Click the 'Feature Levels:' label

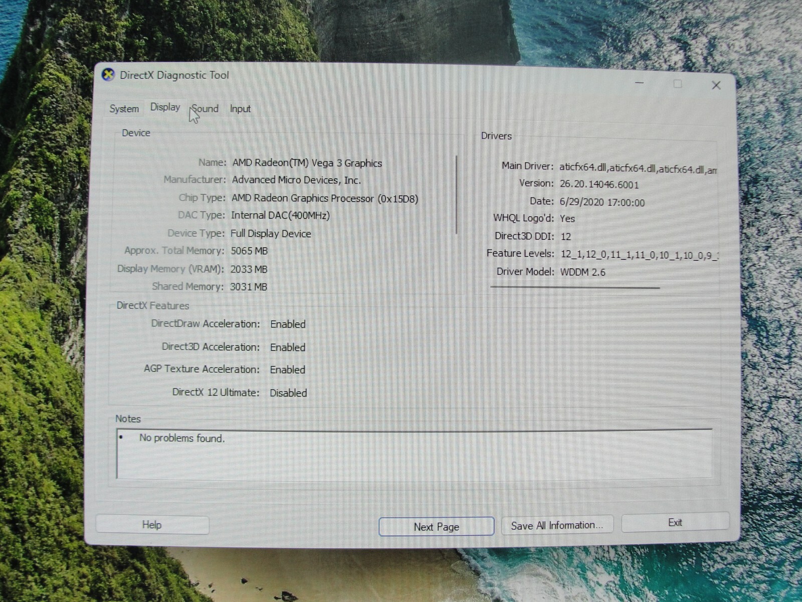point(520,254)
